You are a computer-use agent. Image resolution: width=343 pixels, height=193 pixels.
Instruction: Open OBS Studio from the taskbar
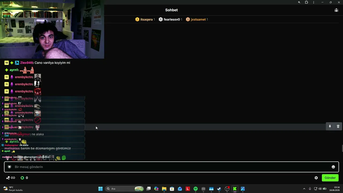(227, 189)
